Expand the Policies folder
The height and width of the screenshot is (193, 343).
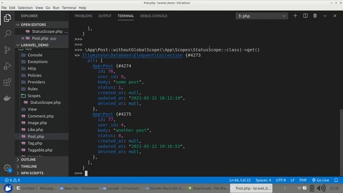click(34, 75)
